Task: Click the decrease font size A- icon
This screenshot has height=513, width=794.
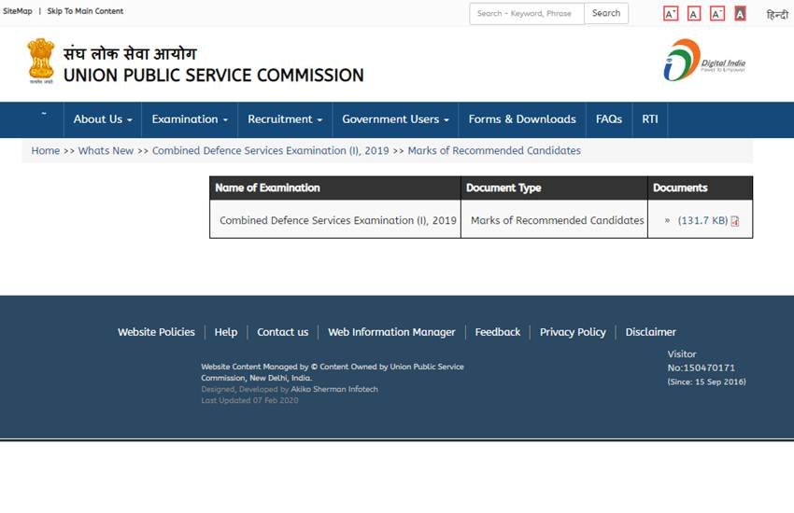Action: [x=717, y=14]
